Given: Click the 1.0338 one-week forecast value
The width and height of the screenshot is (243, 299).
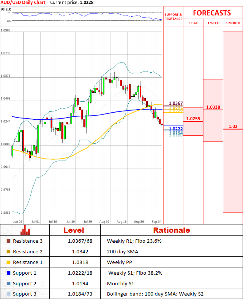Looking at the screenshot, I should click(213, 107).
